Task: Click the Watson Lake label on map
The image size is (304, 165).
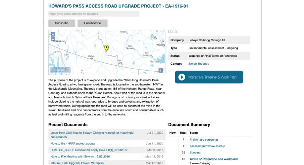Action: coord(91,57)
